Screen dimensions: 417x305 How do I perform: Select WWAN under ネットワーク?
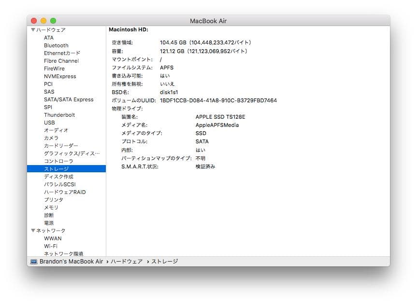(x=53, y=238)
